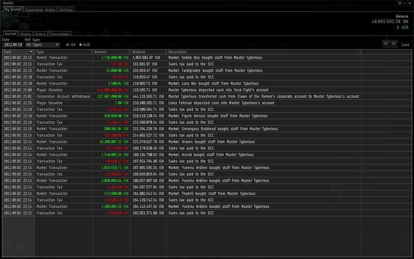Select the 'Thadrill bought stuff' description
Viewport: 414px width, 259px height.
pyautogui.click(x=212, y=194)
